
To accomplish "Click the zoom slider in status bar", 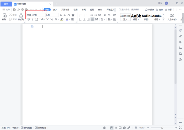I will 162,128.
